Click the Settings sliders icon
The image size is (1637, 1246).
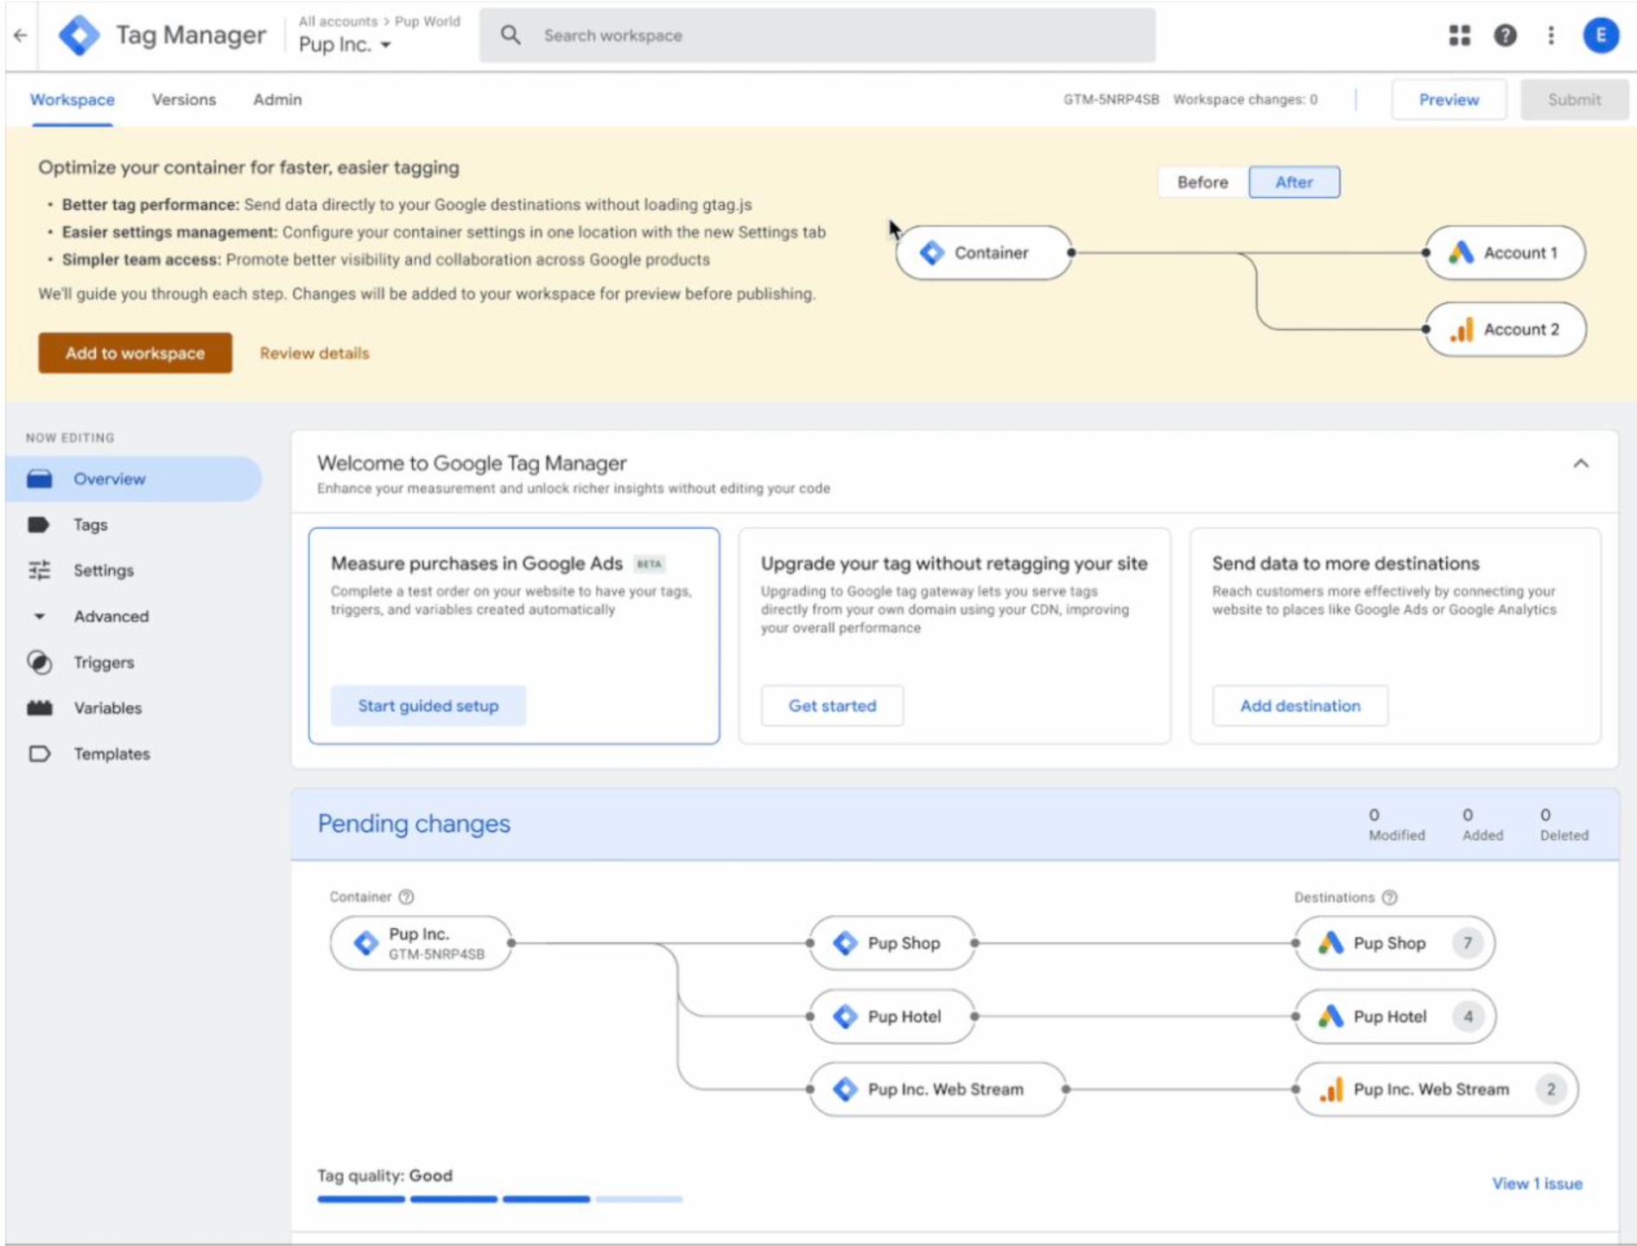(40, 570)
